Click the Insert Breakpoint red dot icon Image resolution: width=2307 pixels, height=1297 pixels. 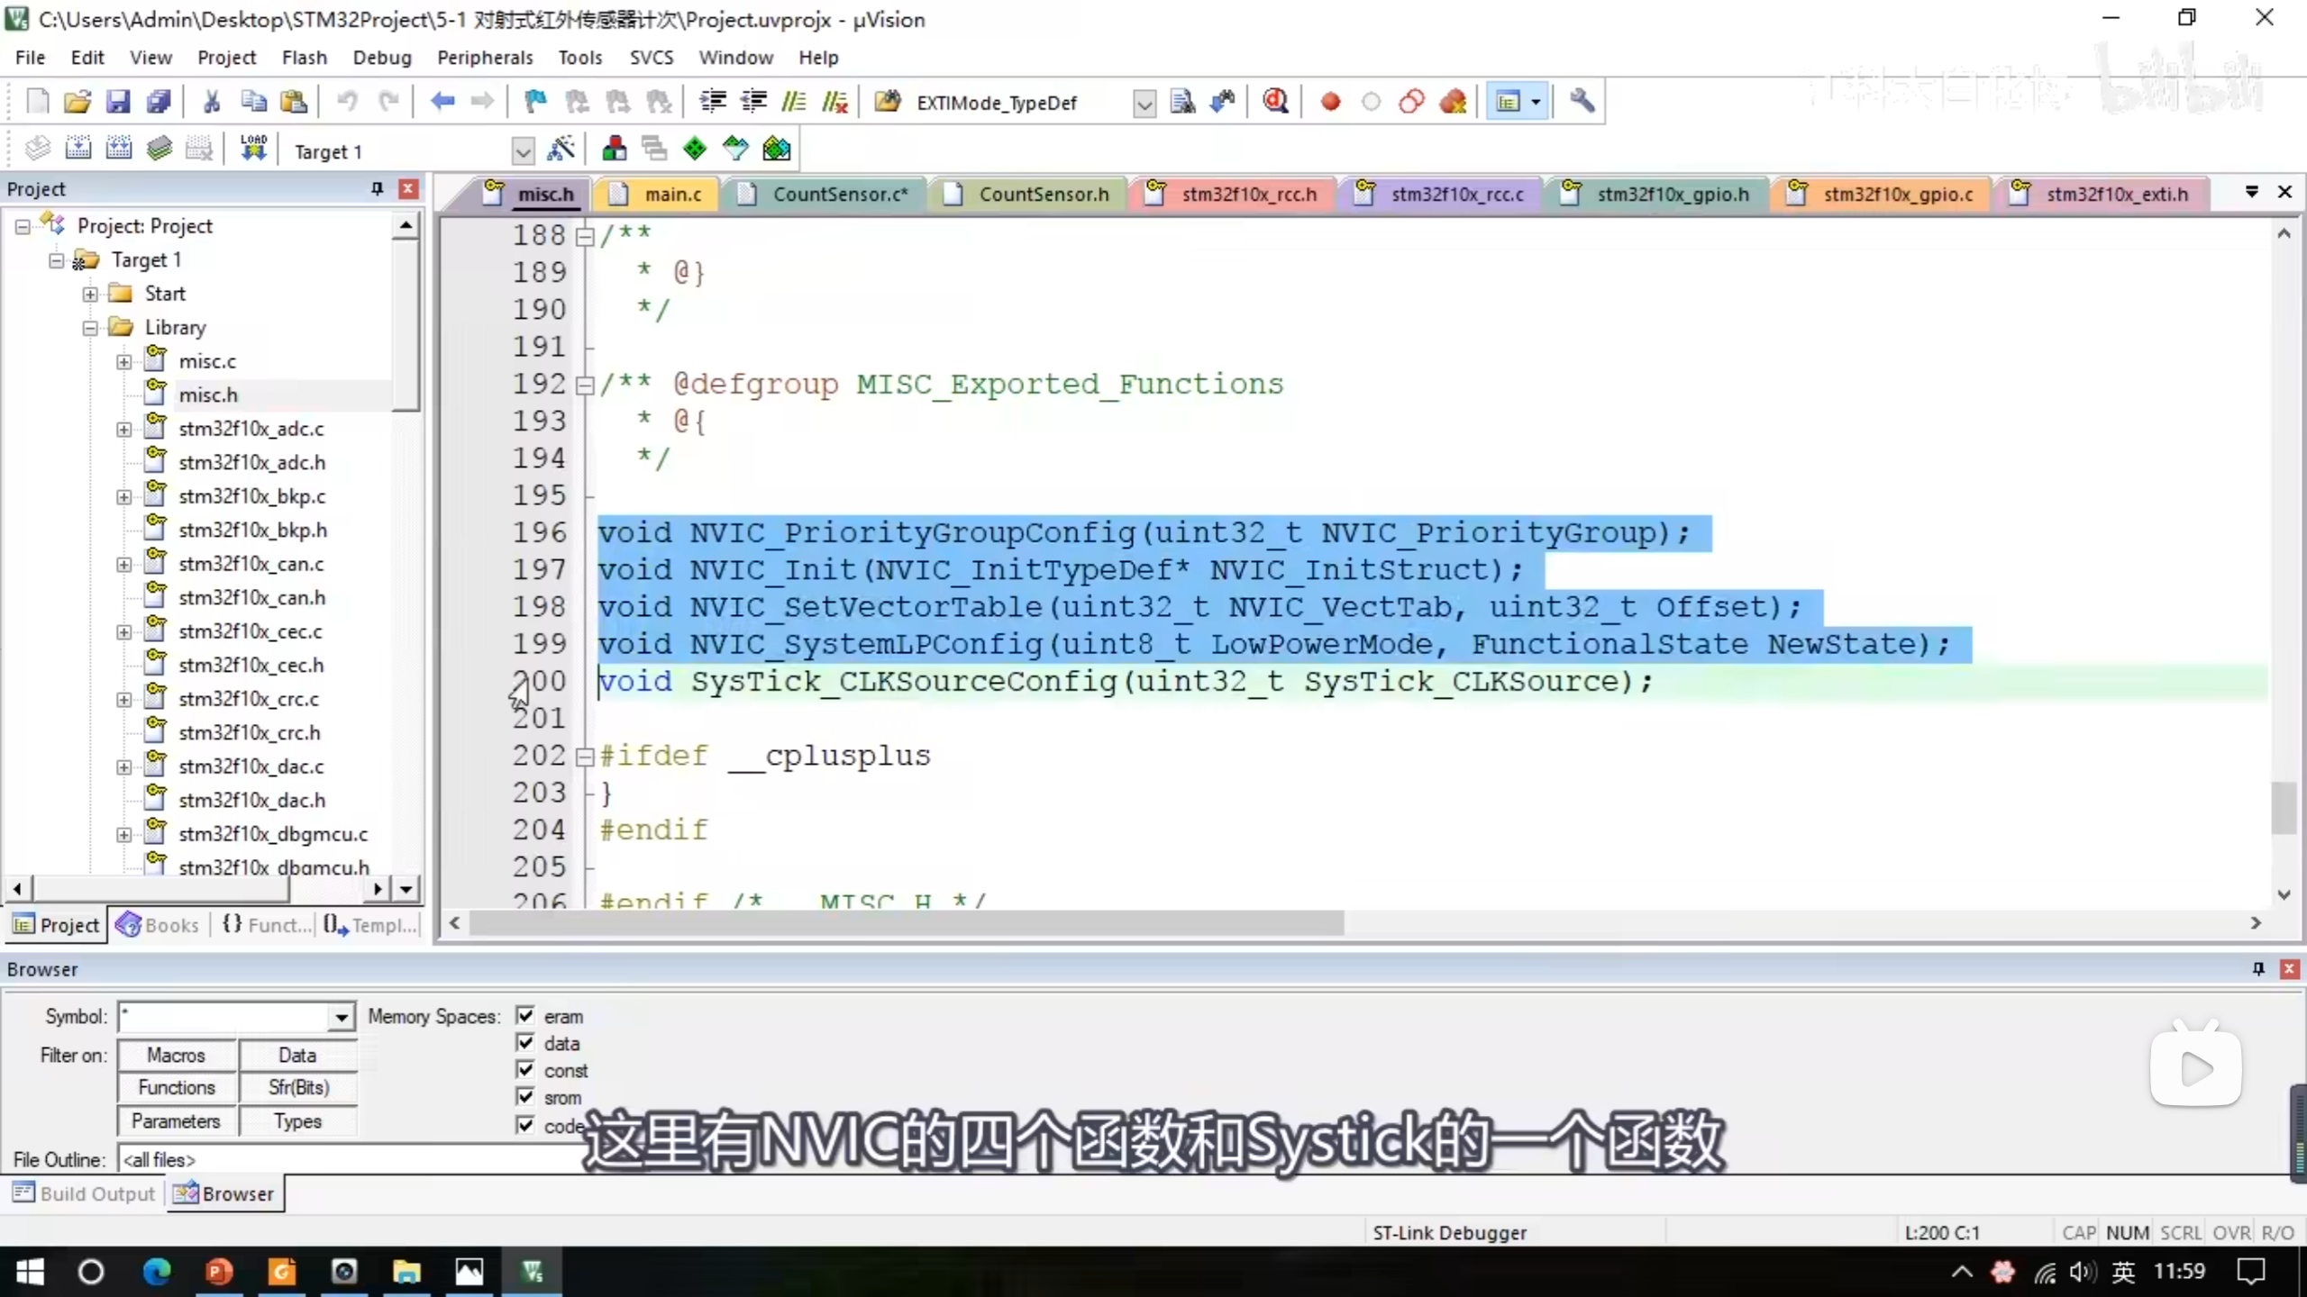click(1330, 102)
